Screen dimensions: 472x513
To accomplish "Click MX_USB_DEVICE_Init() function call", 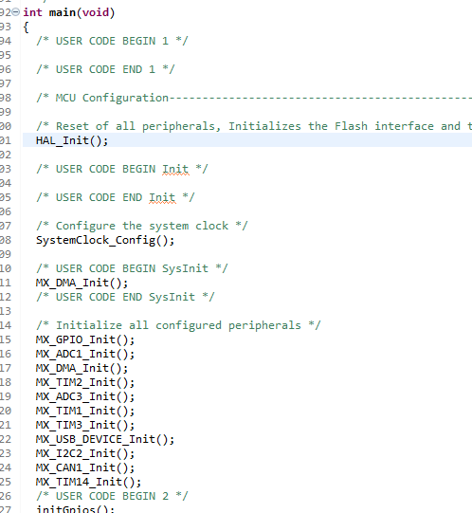I will pos(105,439).
